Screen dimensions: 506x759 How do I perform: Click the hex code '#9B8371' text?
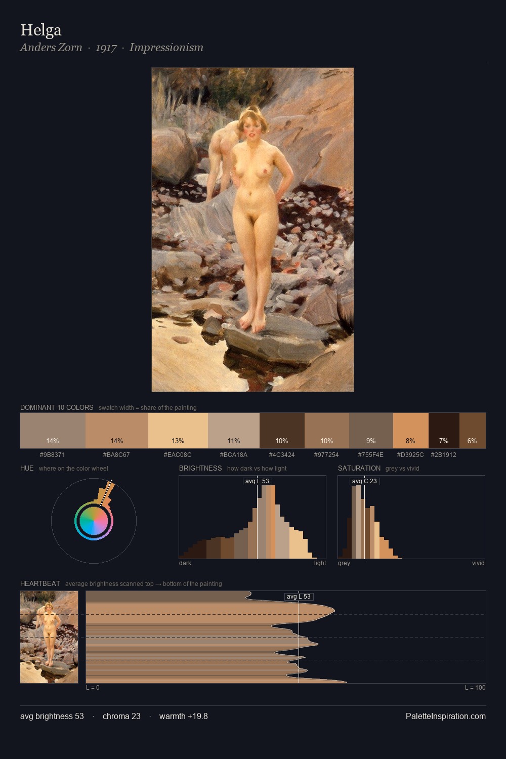point(53,454)
